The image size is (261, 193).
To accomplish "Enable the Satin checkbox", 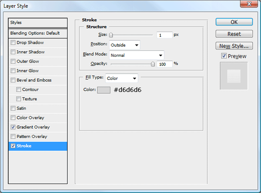I will [13, 108].
